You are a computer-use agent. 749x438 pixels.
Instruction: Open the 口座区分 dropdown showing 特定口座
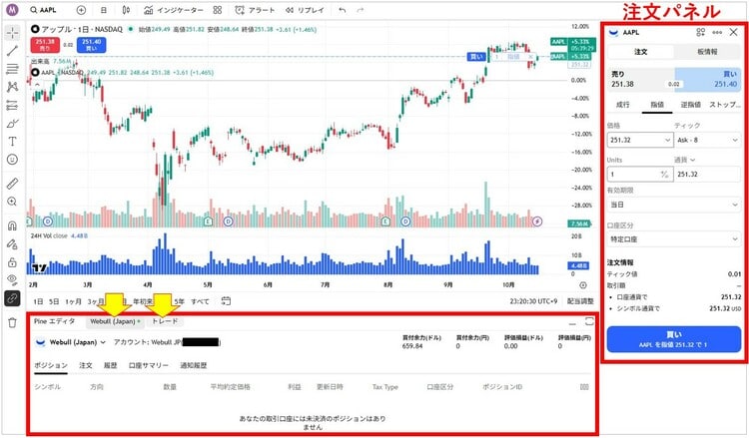click(x=672, y=238)
